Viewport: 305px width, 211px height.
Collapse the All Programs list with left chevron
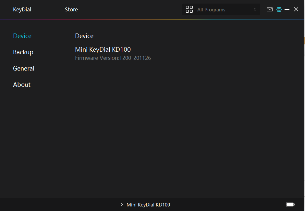tap(255, 9)
